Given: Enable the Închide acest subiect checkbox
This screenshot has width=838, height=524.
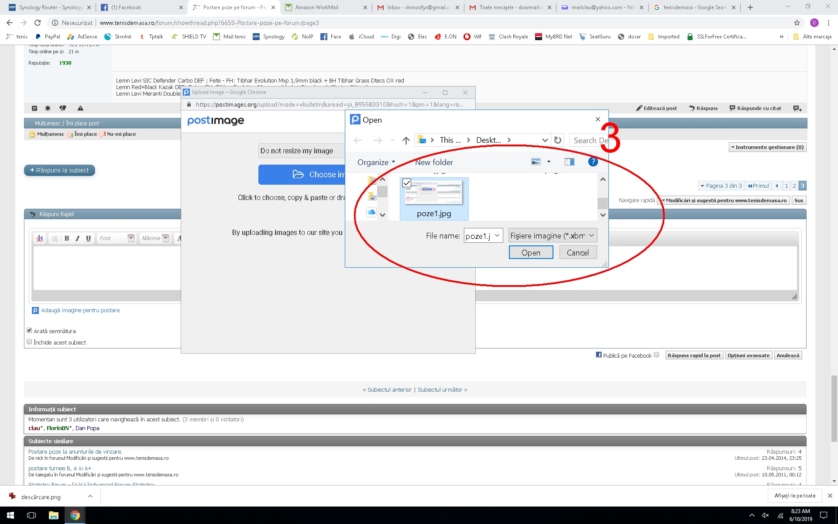Looking at the screenshot, I should point(29,342).
